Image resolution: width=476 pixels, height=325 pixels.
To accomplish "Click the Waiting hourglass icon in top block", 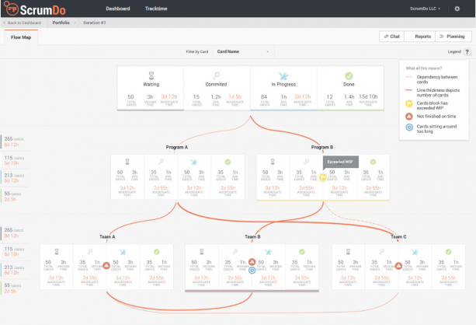I will 151,77.
